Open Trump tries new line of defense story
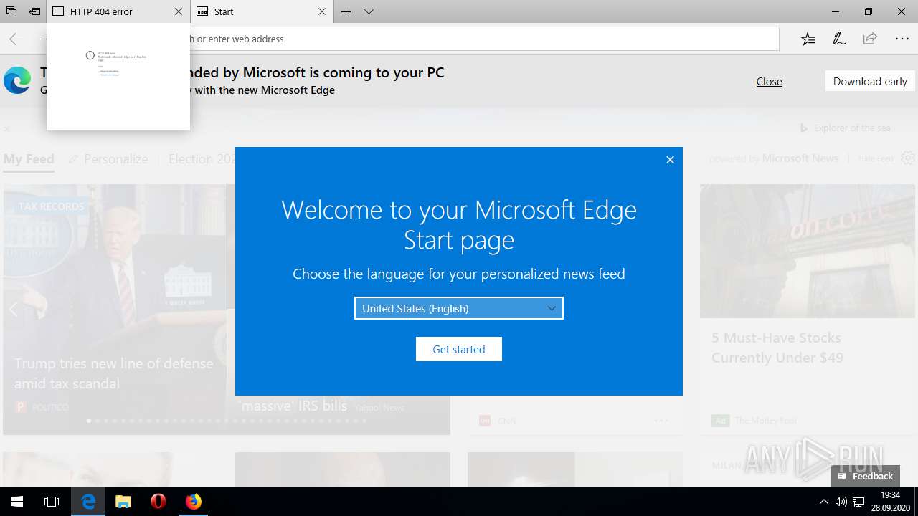918x516 pixels. point(114,373)
